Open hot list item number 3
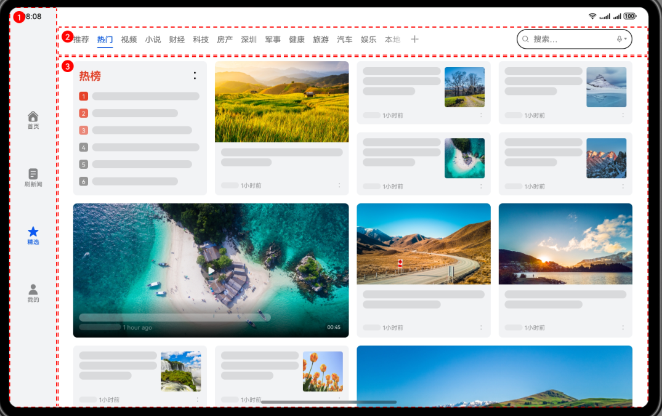 click(135, 131)
